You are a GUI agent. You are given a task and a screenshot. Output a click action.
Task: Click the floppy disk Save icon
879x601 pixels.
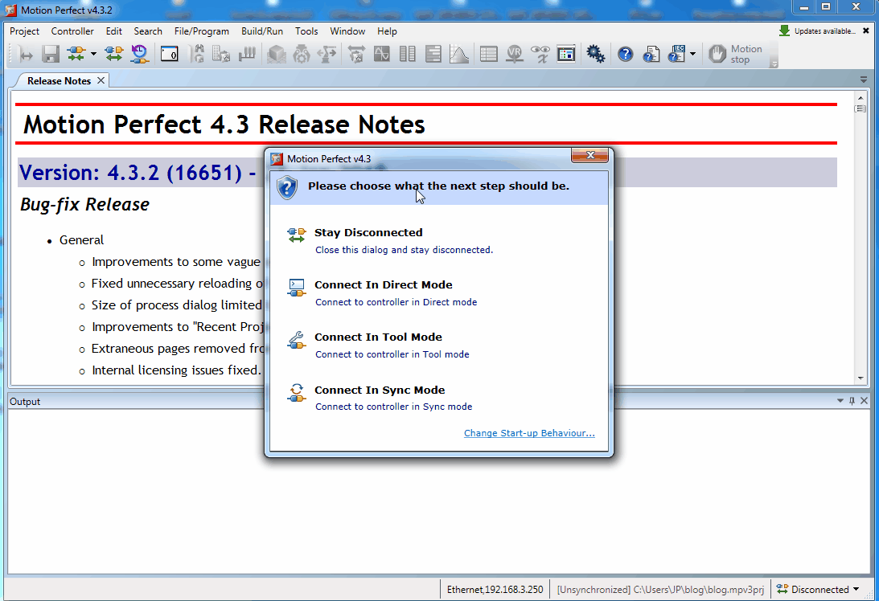51,55
